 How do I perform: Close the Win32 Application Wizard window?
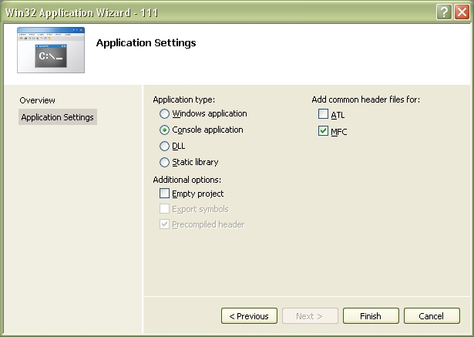[462, 12]
